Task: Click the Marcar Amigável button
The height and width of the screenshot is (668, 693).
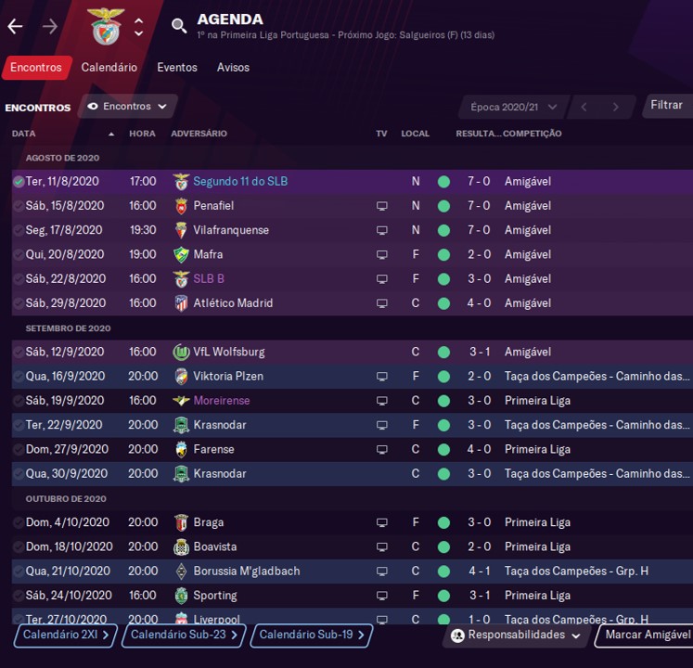Action: tap(648, 636)
